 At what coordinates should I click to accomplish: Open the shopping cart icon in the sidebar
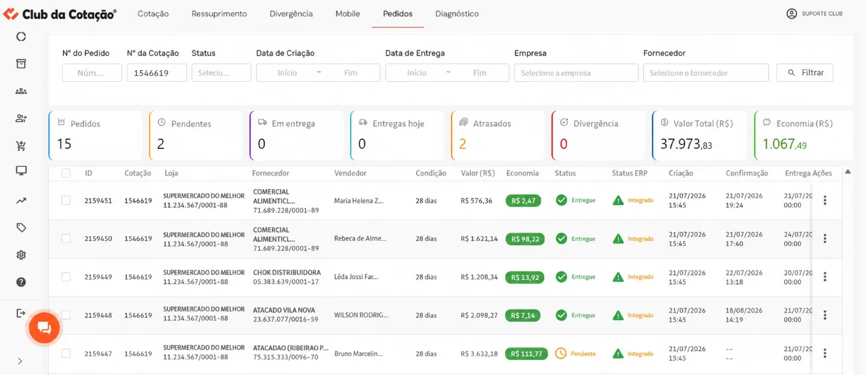click(x=21, y=145)
